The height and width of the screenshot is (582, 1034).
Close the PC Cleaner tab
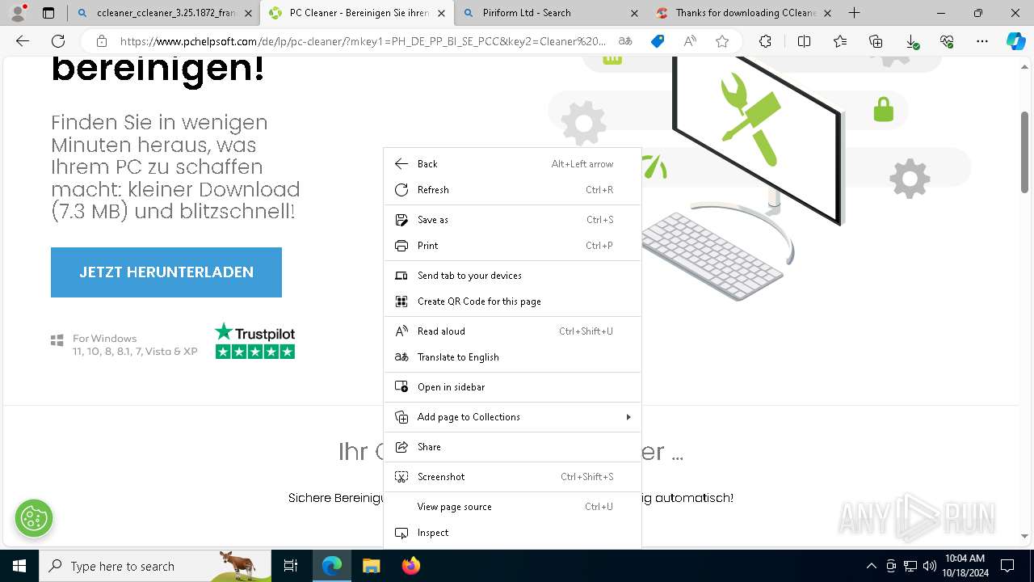coord(441,13)
